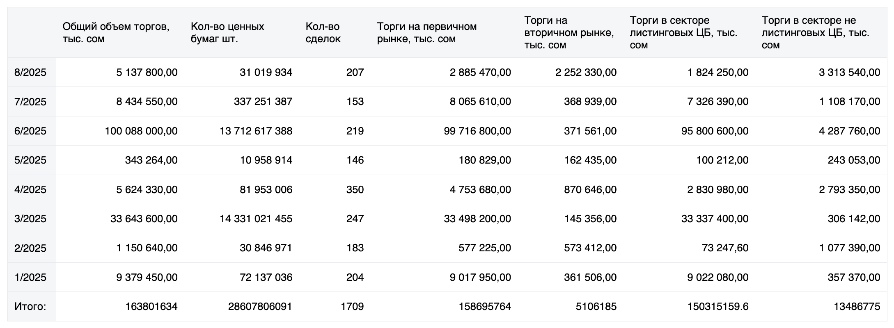
Task: Click the 100 088 000,00 total volume cell
Action: 141,131
